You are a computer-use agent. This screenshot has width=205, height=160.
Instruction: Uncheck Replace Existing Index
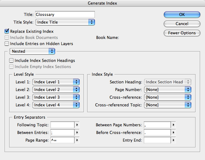7,31
